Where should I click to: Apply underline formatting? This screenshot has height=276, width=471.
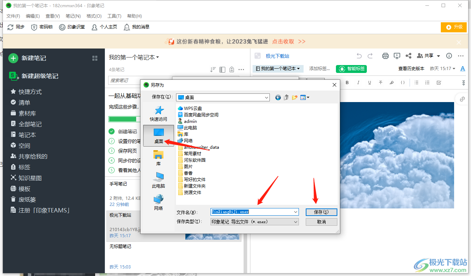click(x=370, y=83)
